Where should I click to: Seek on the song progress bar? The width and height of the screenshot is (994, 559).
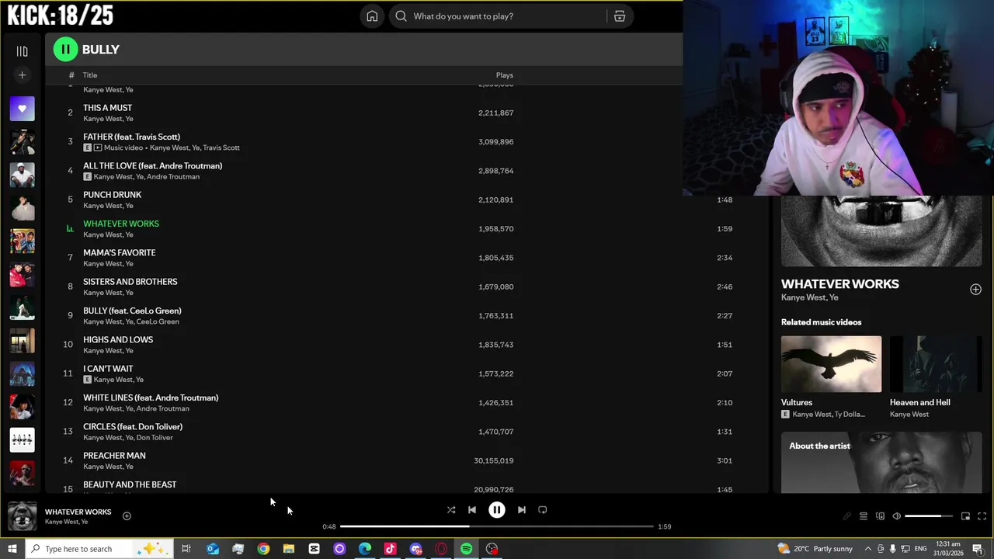497,526
